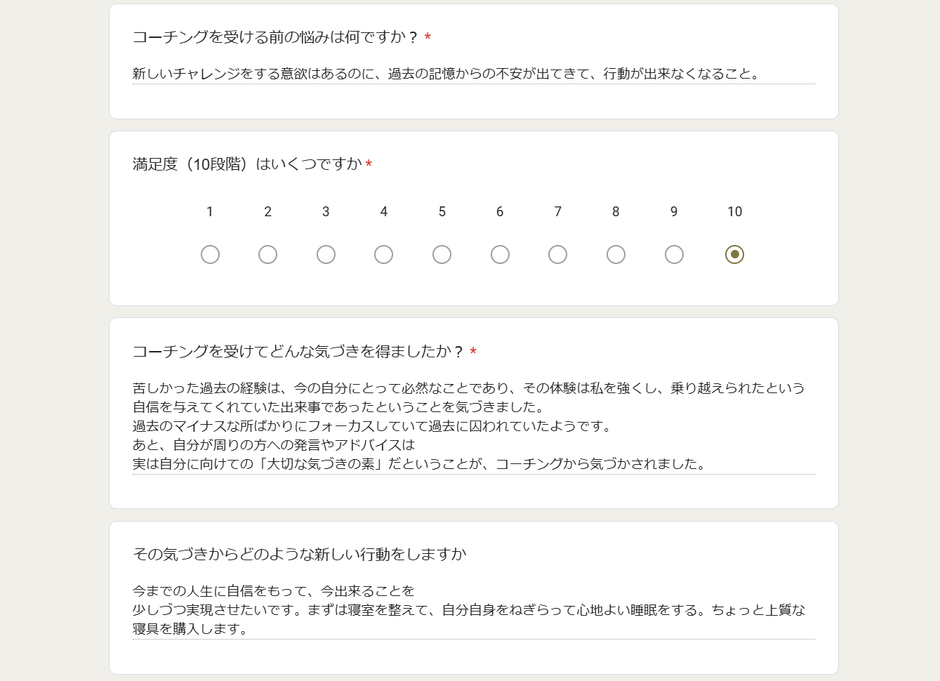Click the number label 5 above the scale

(442, 212)
